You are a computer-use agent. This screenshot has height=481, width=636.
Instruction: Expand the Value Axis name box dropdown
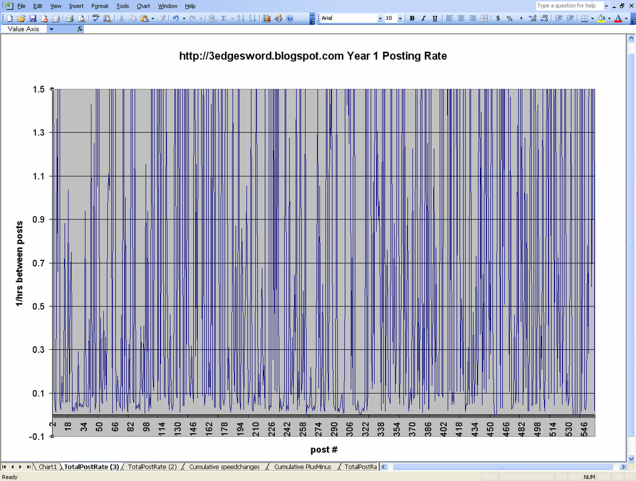pos(51,29)
